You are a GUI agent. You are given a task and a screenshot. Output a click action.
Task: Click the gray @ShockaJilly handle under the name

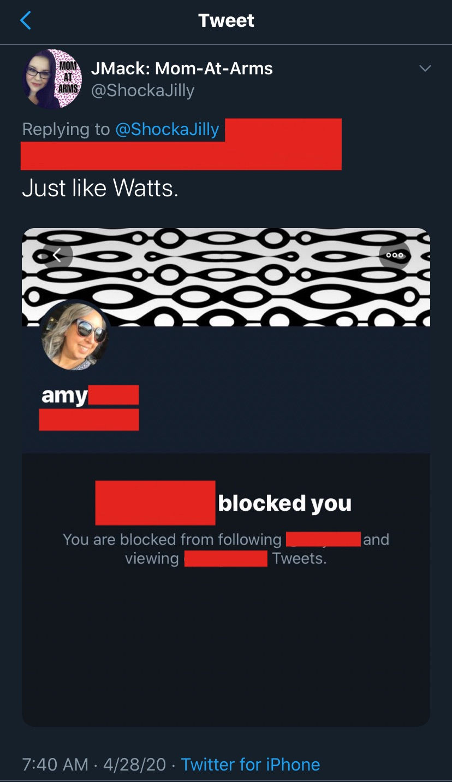142,90
